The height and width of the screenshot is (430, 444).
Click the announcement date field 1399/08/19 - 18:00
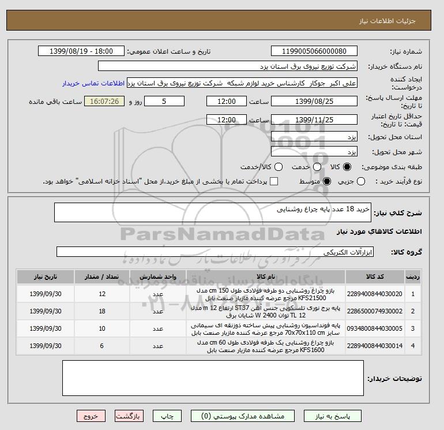pos(81,51)
